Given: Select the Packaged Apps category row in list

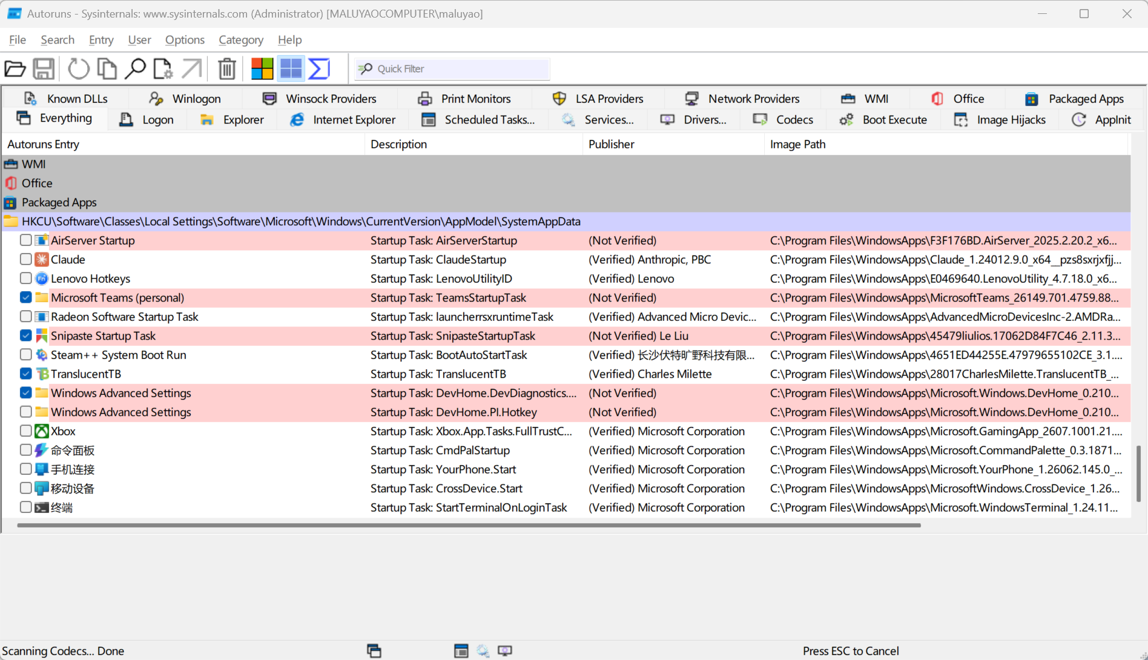Looking at the screenshot, I should tap(566, 202).
